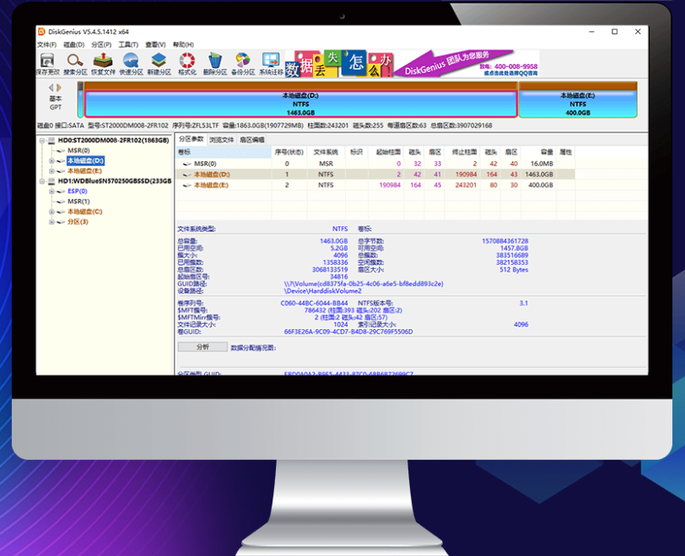Click the 分析 analyze button
This screenshot has height=556, width=685.
pos(202,347)
